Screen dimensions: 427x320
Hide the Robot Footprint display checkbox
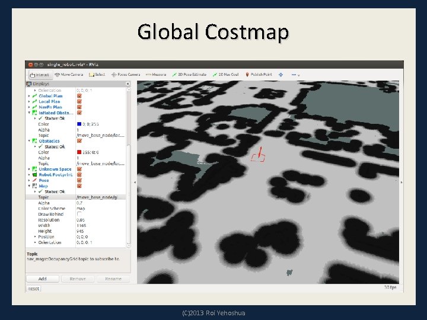79,175
